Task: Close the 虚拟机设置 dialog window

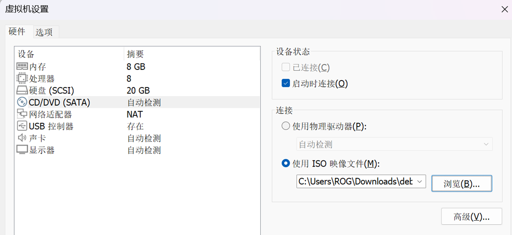Action: tap(505, 9)
